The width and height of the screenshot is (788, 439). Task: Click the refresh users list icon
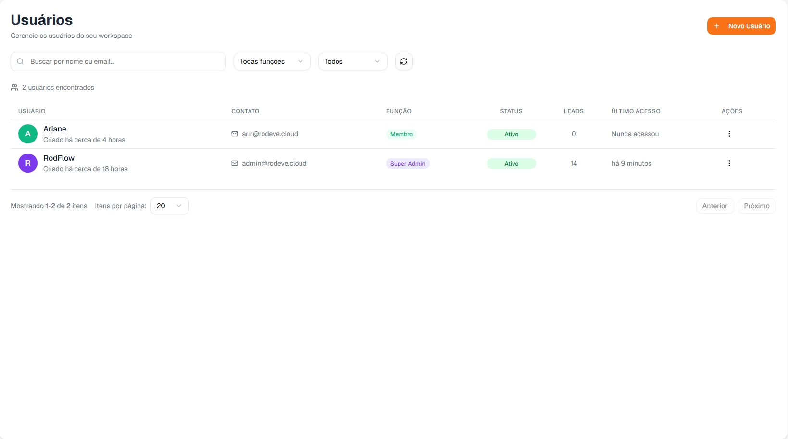[x=403, y=61]
